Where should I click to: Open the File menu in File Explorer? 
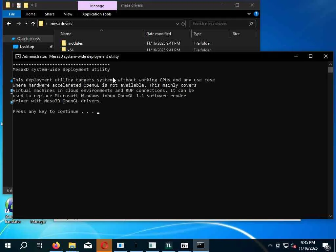tap(12, 14)
